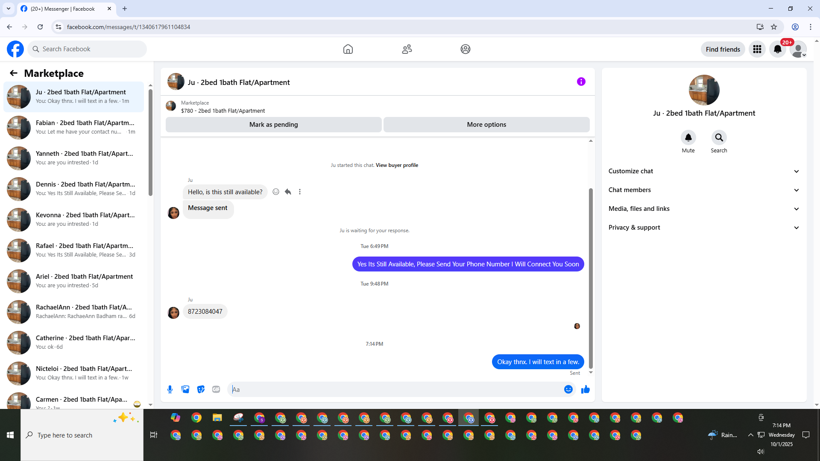Click Mark as pending
The image size is (820, 461).
pyautogui.click(x=273, y=125)
